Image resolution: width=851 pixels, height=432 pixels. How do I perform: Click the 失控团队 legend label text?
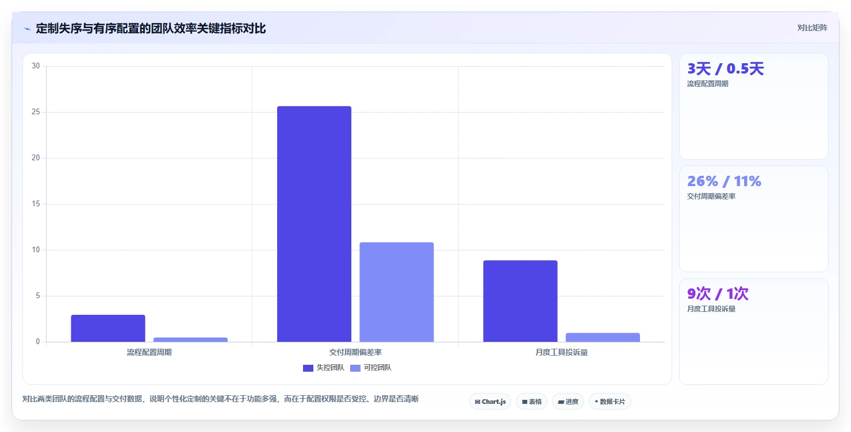tap(330, 368)
